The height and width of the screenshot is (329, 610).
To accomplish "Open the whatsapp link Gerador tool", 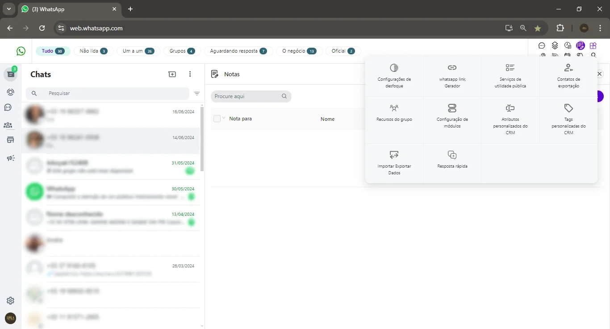I will coord(452,76).
